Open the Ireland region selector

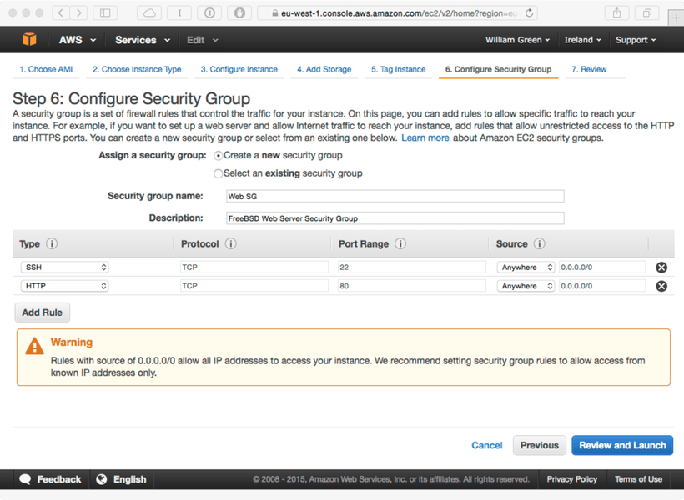[x=582, y=40]
